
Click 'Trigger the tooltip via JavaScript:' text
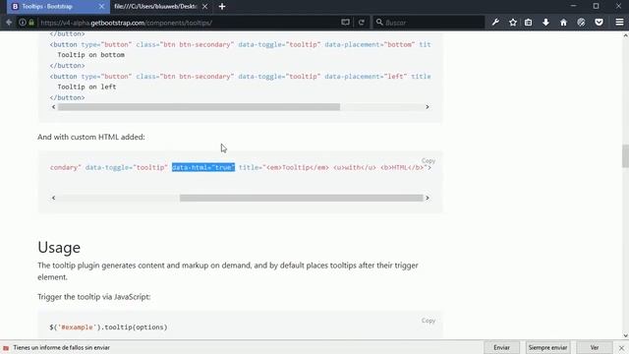point(94,297)
